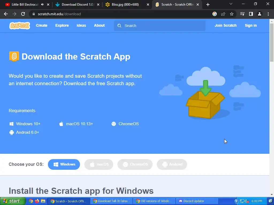Open file explorer from quick launch

(43, 201)
